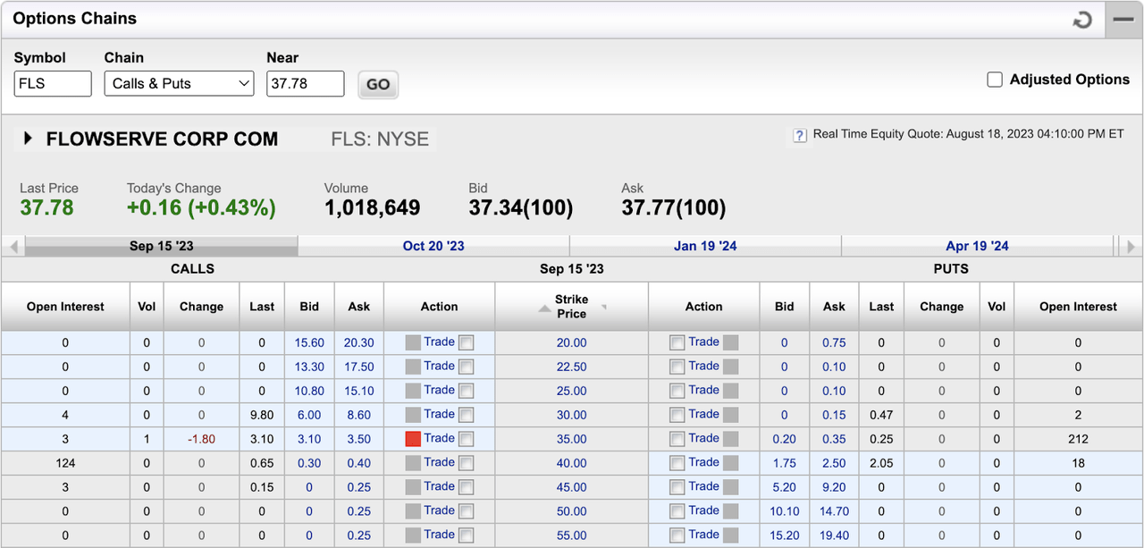Image resolution: width=1144 pixels, height=548 pixels.
Task: Click put ask 19.40 at strike 55.00
Action: coord(834,535)
